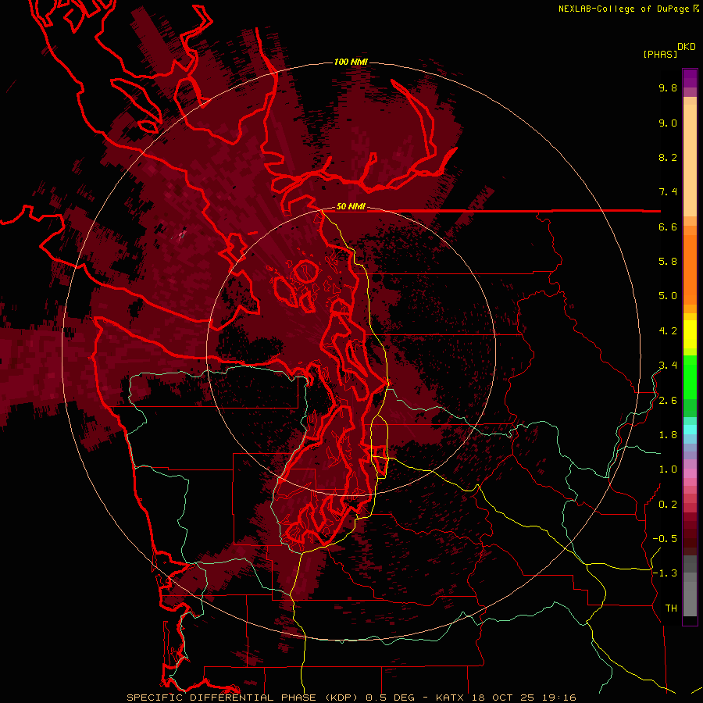Viewport: 703px width, 703px height.
Task: Click the 7.4 value on the scale
Action: click(668, 192)
